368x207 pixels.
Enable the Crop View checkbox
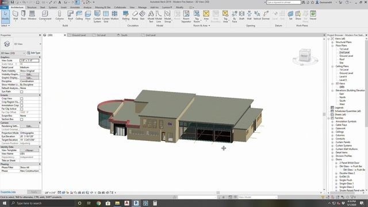pyautogui.click(x=22, y=98)
